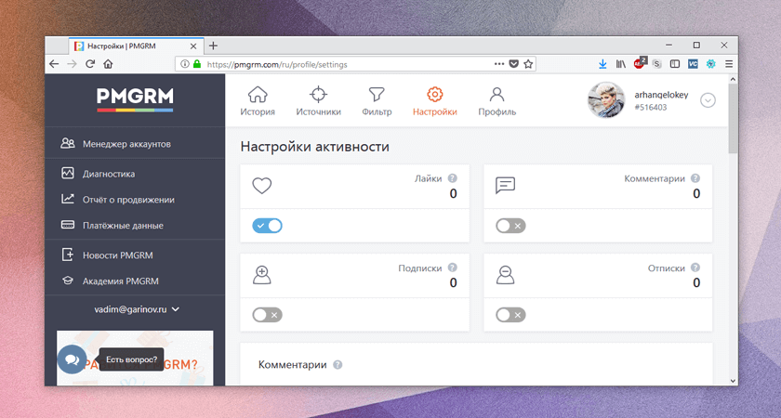
Task: Open the chat support bubble
Action: click(x=72, y=359)
